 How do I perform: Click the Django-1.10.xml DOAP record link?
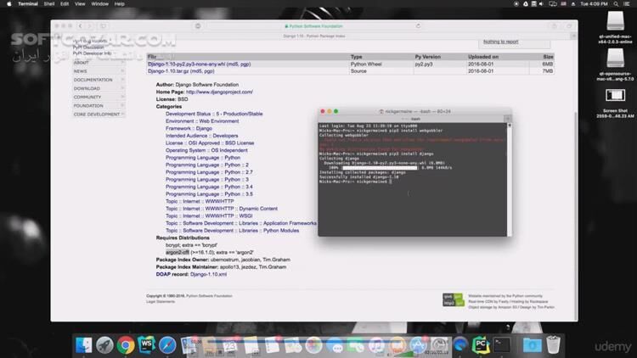click(x=208, y=274)
